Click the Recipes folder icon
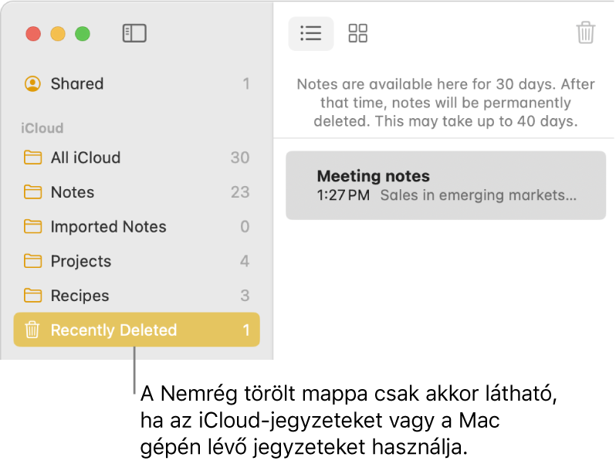This screenshot has height=464, width=616. click(x=32, y=296)
